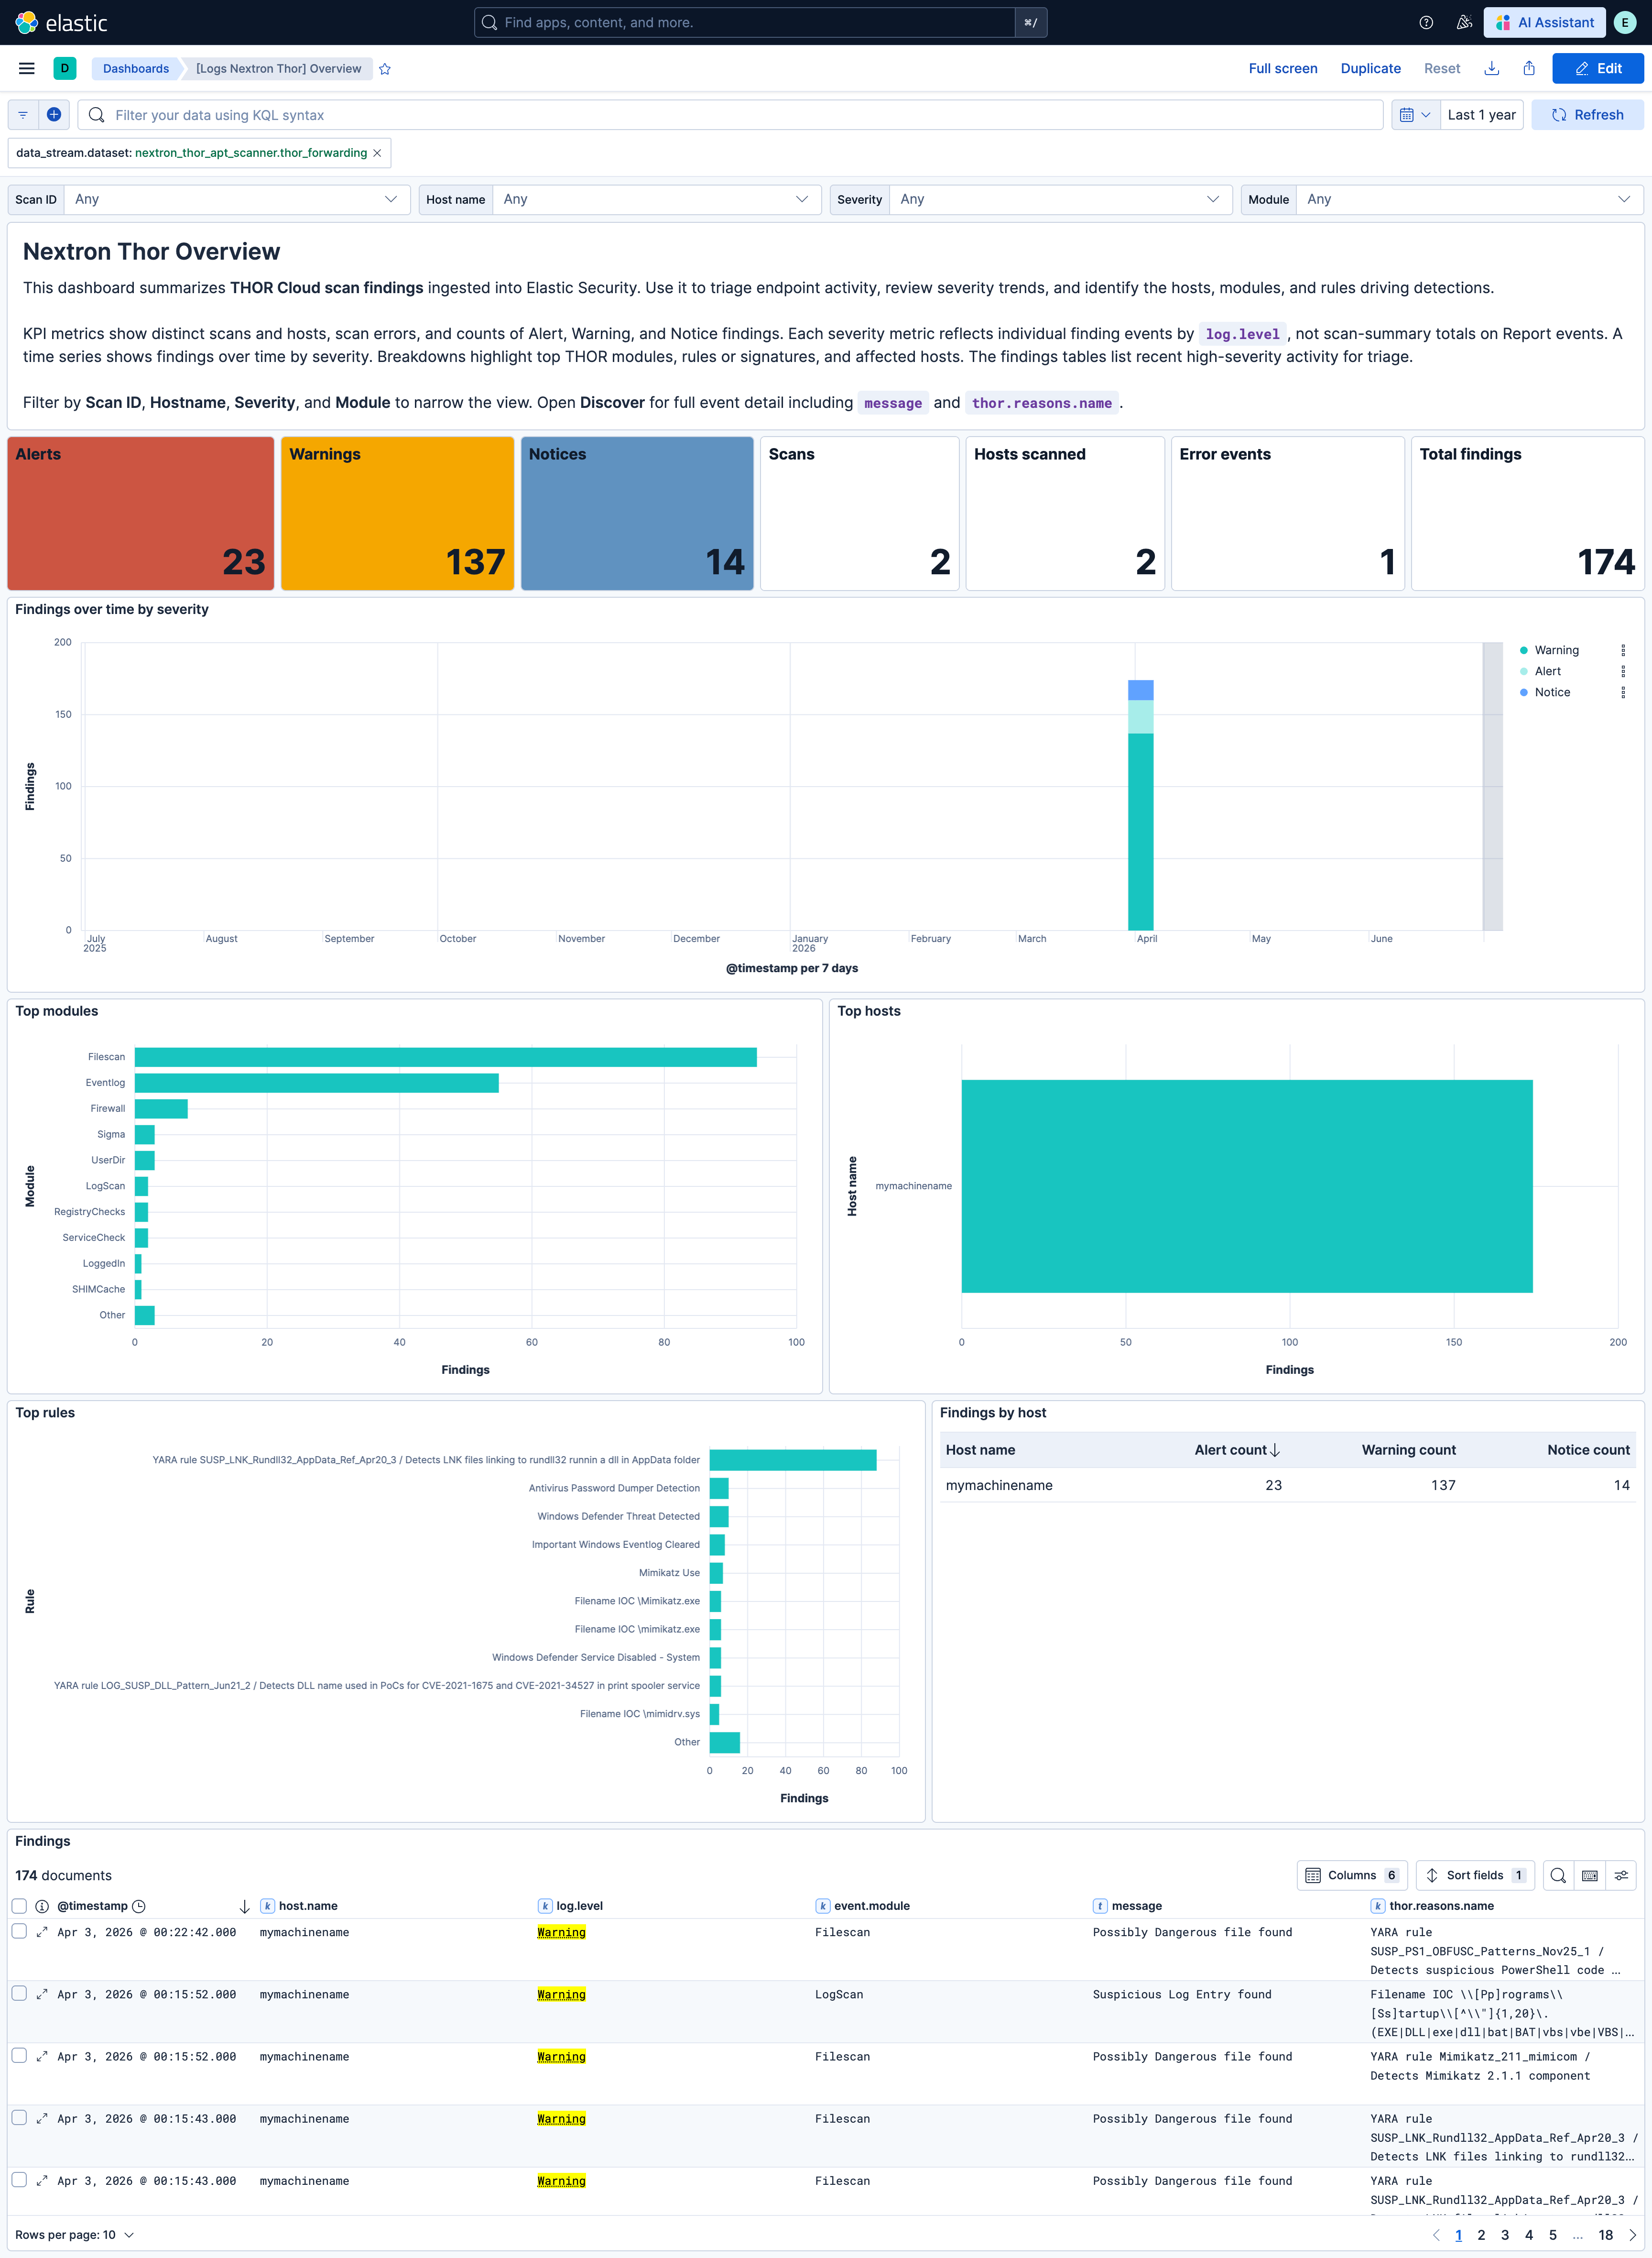Image resolution: width=1652 pixels, height=2258 pixels.
Task: Click the Warning legend color dot
Action: coord(1523,650)
